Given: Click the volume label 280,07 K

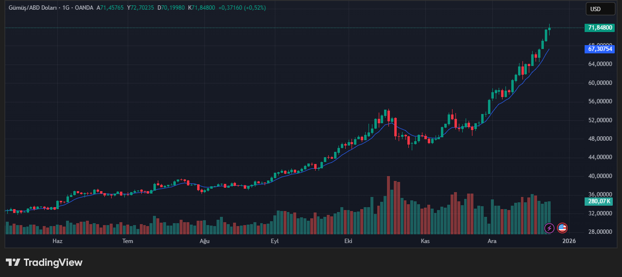Looking at the screenshot, I should [599, 201].
